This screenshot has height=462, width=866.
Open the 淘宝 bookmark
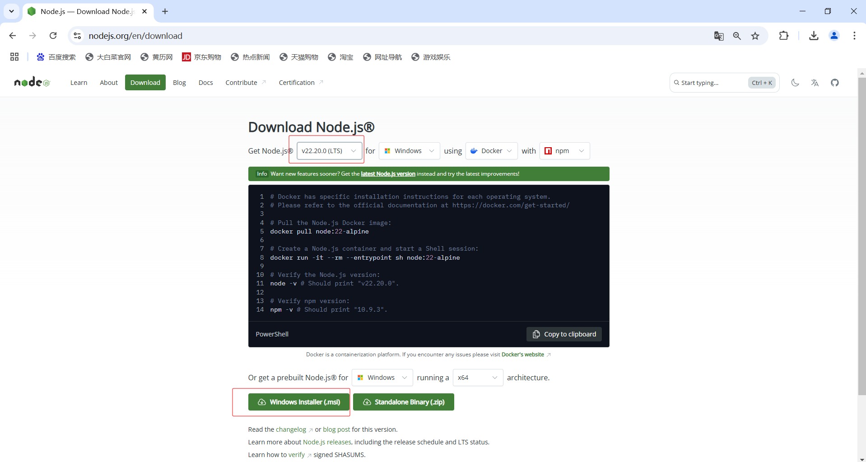click(341, 57)
